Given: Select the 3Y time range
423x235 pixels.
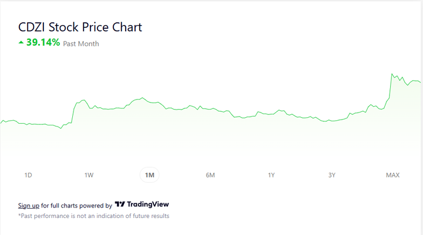Looking at the screenshot, I should 331,175.
